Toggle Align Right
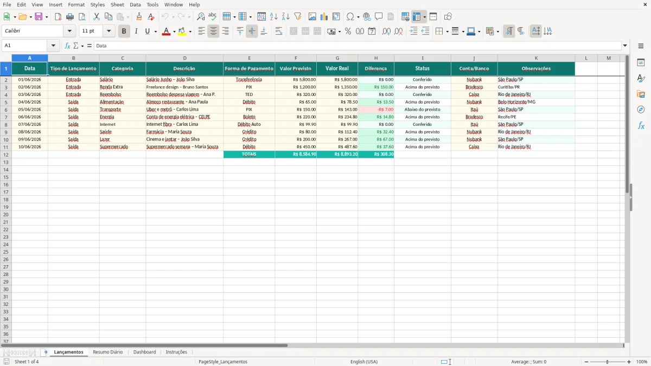Viewport: 651px width, 366px height. point(225,31)
